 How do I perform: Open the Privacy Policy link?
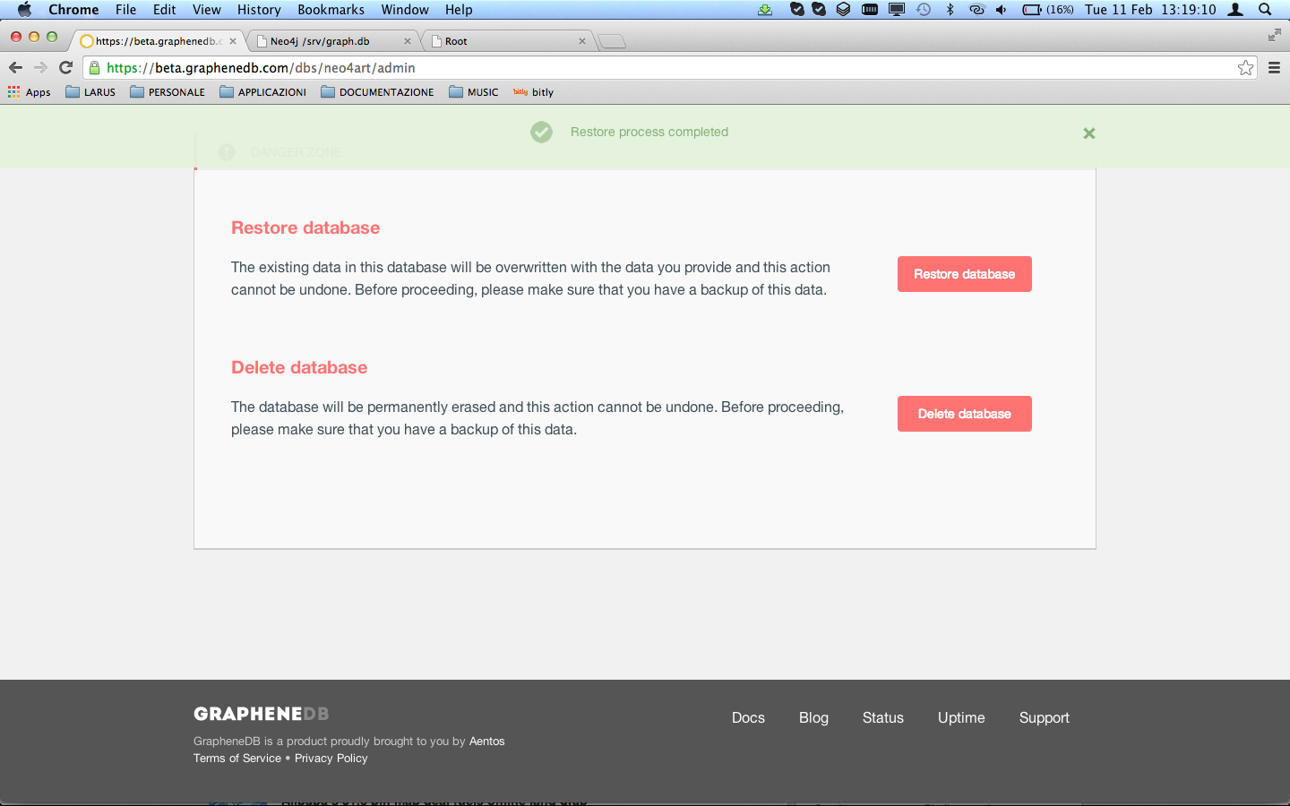click(x=331, y=758)
